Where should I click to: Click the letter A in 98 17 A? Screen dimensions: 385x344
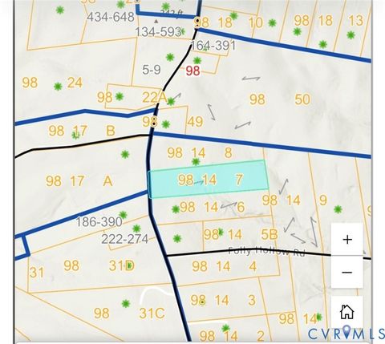(x=107, y=181)
